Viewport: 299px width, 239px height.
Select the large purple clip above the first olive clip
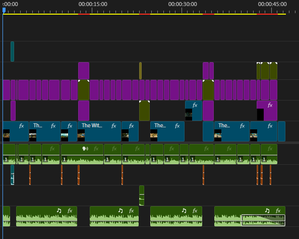point(84,71)
